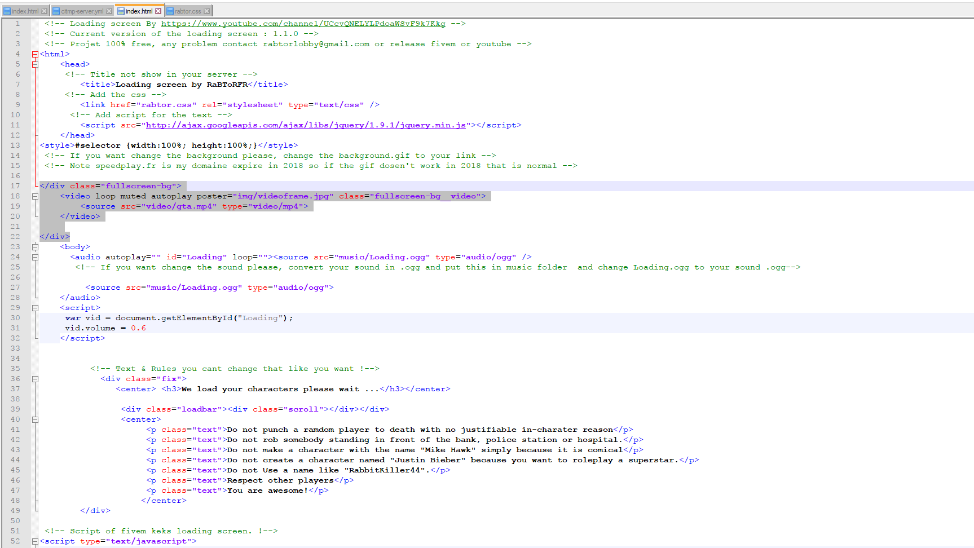Open the googleapis jQuery script URL
974x548 pixels.
(x=306, y=125)
